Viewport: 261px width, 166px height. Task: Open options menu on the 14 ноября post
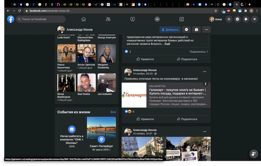[x=204, y=71]
